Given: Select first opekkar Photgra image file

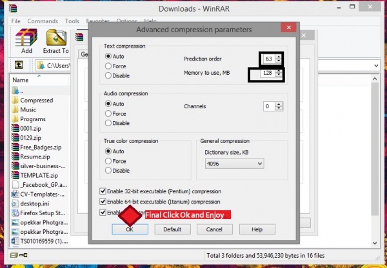Looking at the screenshot, I should tap(39, 222).
